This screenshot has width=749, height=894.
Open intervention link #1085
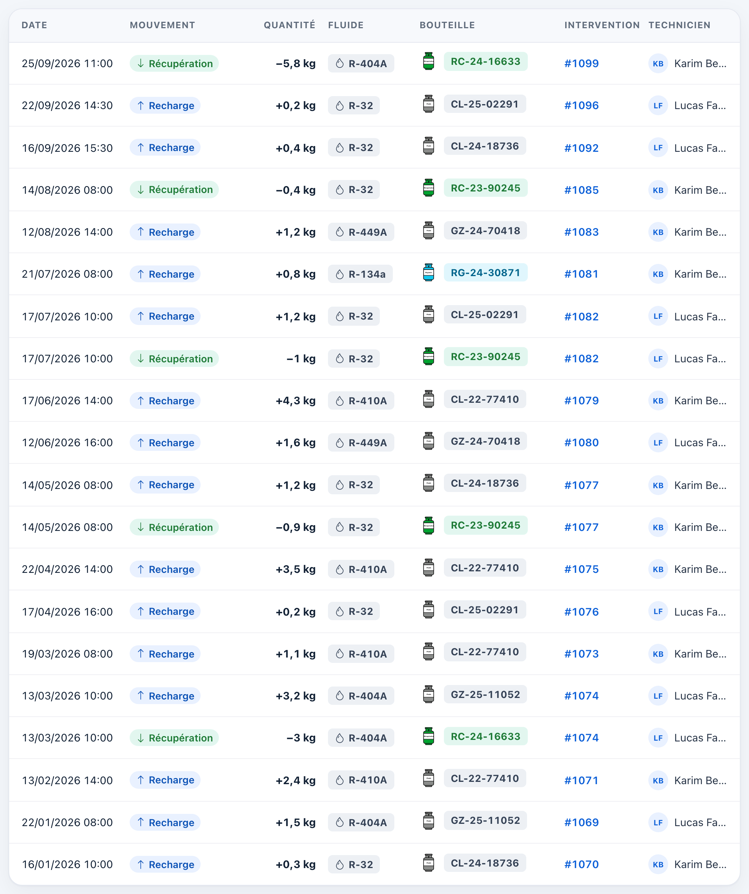pos(581,190)
